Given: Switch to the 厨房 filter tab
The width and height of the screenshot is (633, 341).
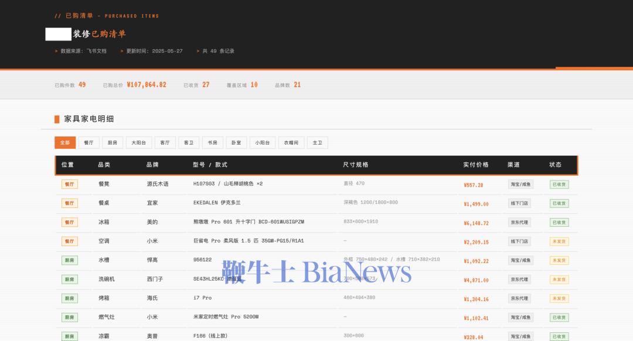Looking at the screenshot, I should tap(112, 142).
